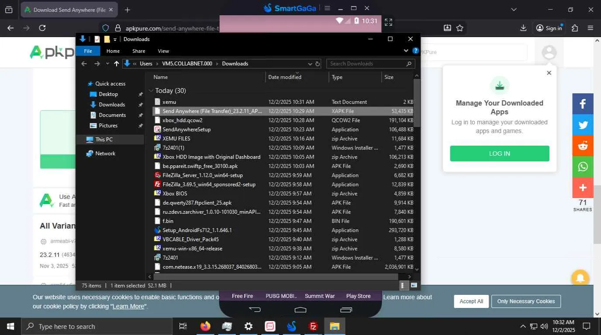Click the orange notification bell on APKPure
The image size is (601, 335).
point(580,277)
